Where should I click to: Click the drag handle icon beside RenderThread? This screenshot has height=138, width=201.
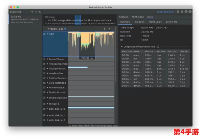point(44,59)
